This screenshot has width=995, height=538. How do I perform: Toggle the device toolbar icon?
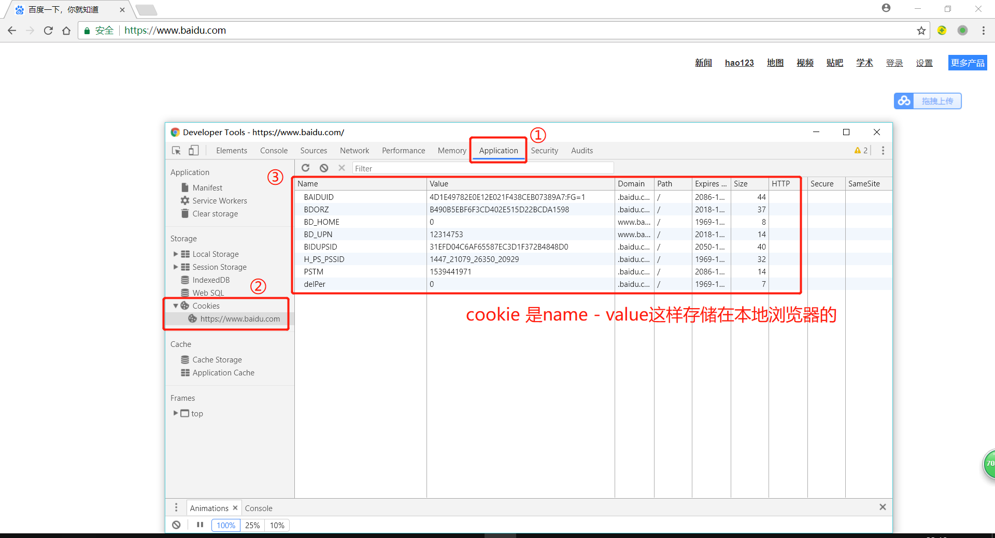(193, 151)
